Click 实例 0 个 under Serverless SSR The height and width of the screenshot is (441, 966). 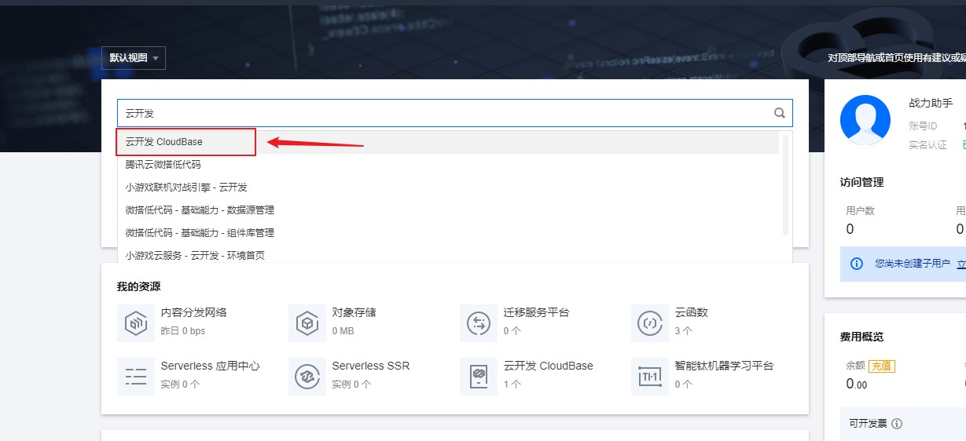(x=352, y=385)
